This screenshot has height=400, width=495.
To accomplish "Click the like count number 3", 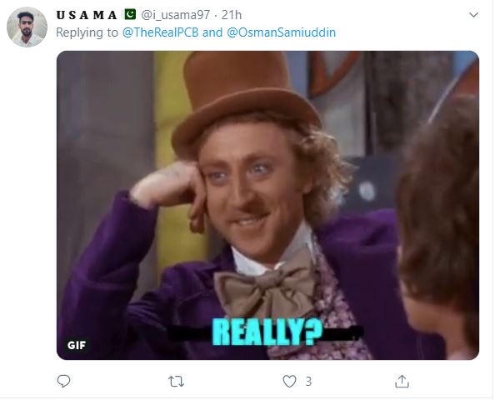I will tap(308, 382).
